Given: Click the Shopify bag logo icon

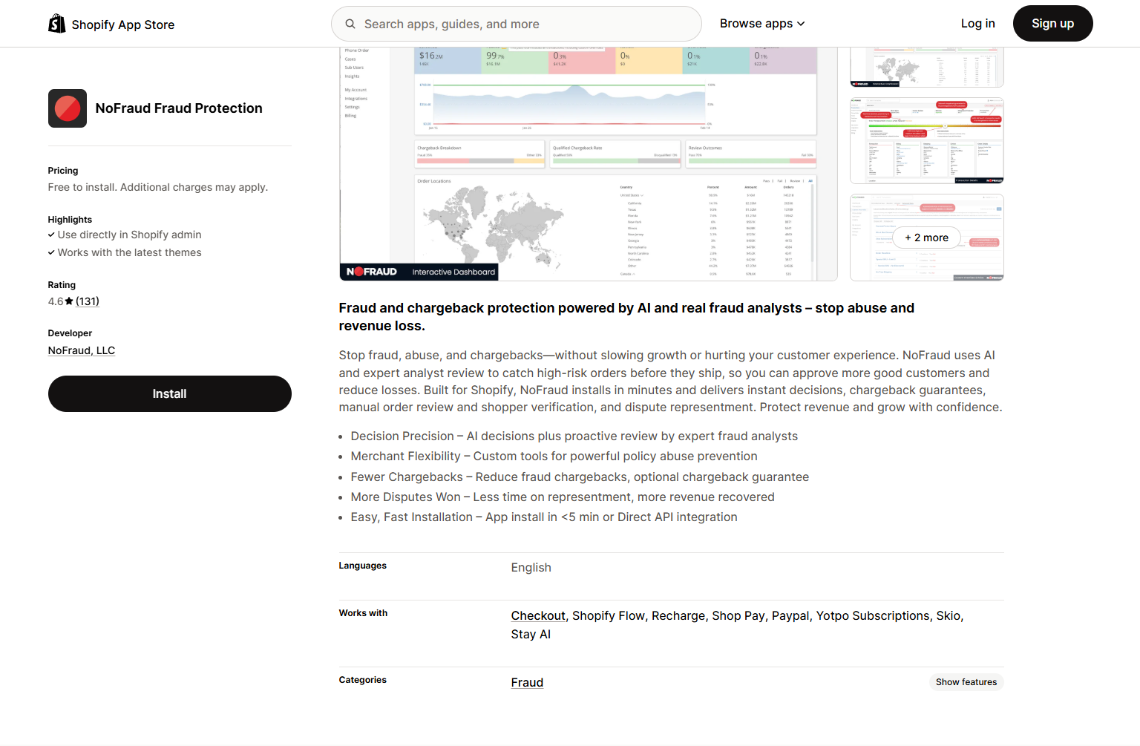Looking at the screenshot, I should coord(56,24).
